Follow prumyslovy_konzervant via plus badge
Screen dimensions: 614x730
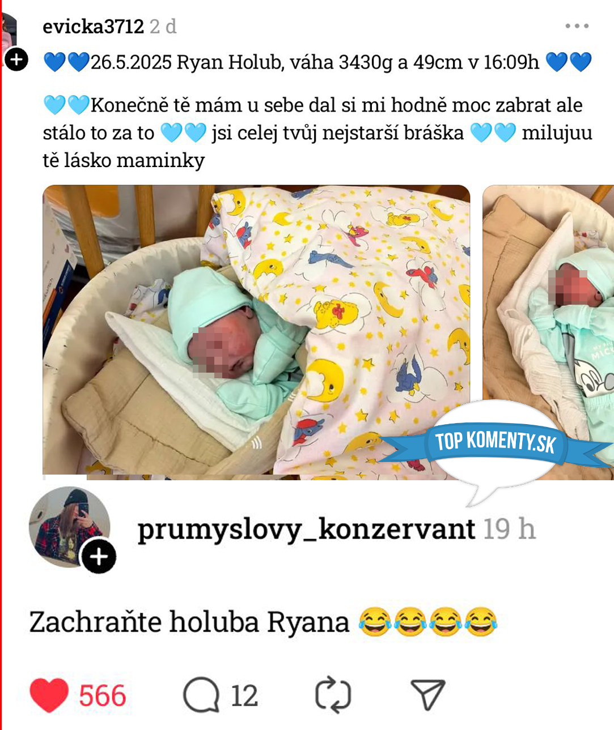pyautogui.click(x=99, y=557)
